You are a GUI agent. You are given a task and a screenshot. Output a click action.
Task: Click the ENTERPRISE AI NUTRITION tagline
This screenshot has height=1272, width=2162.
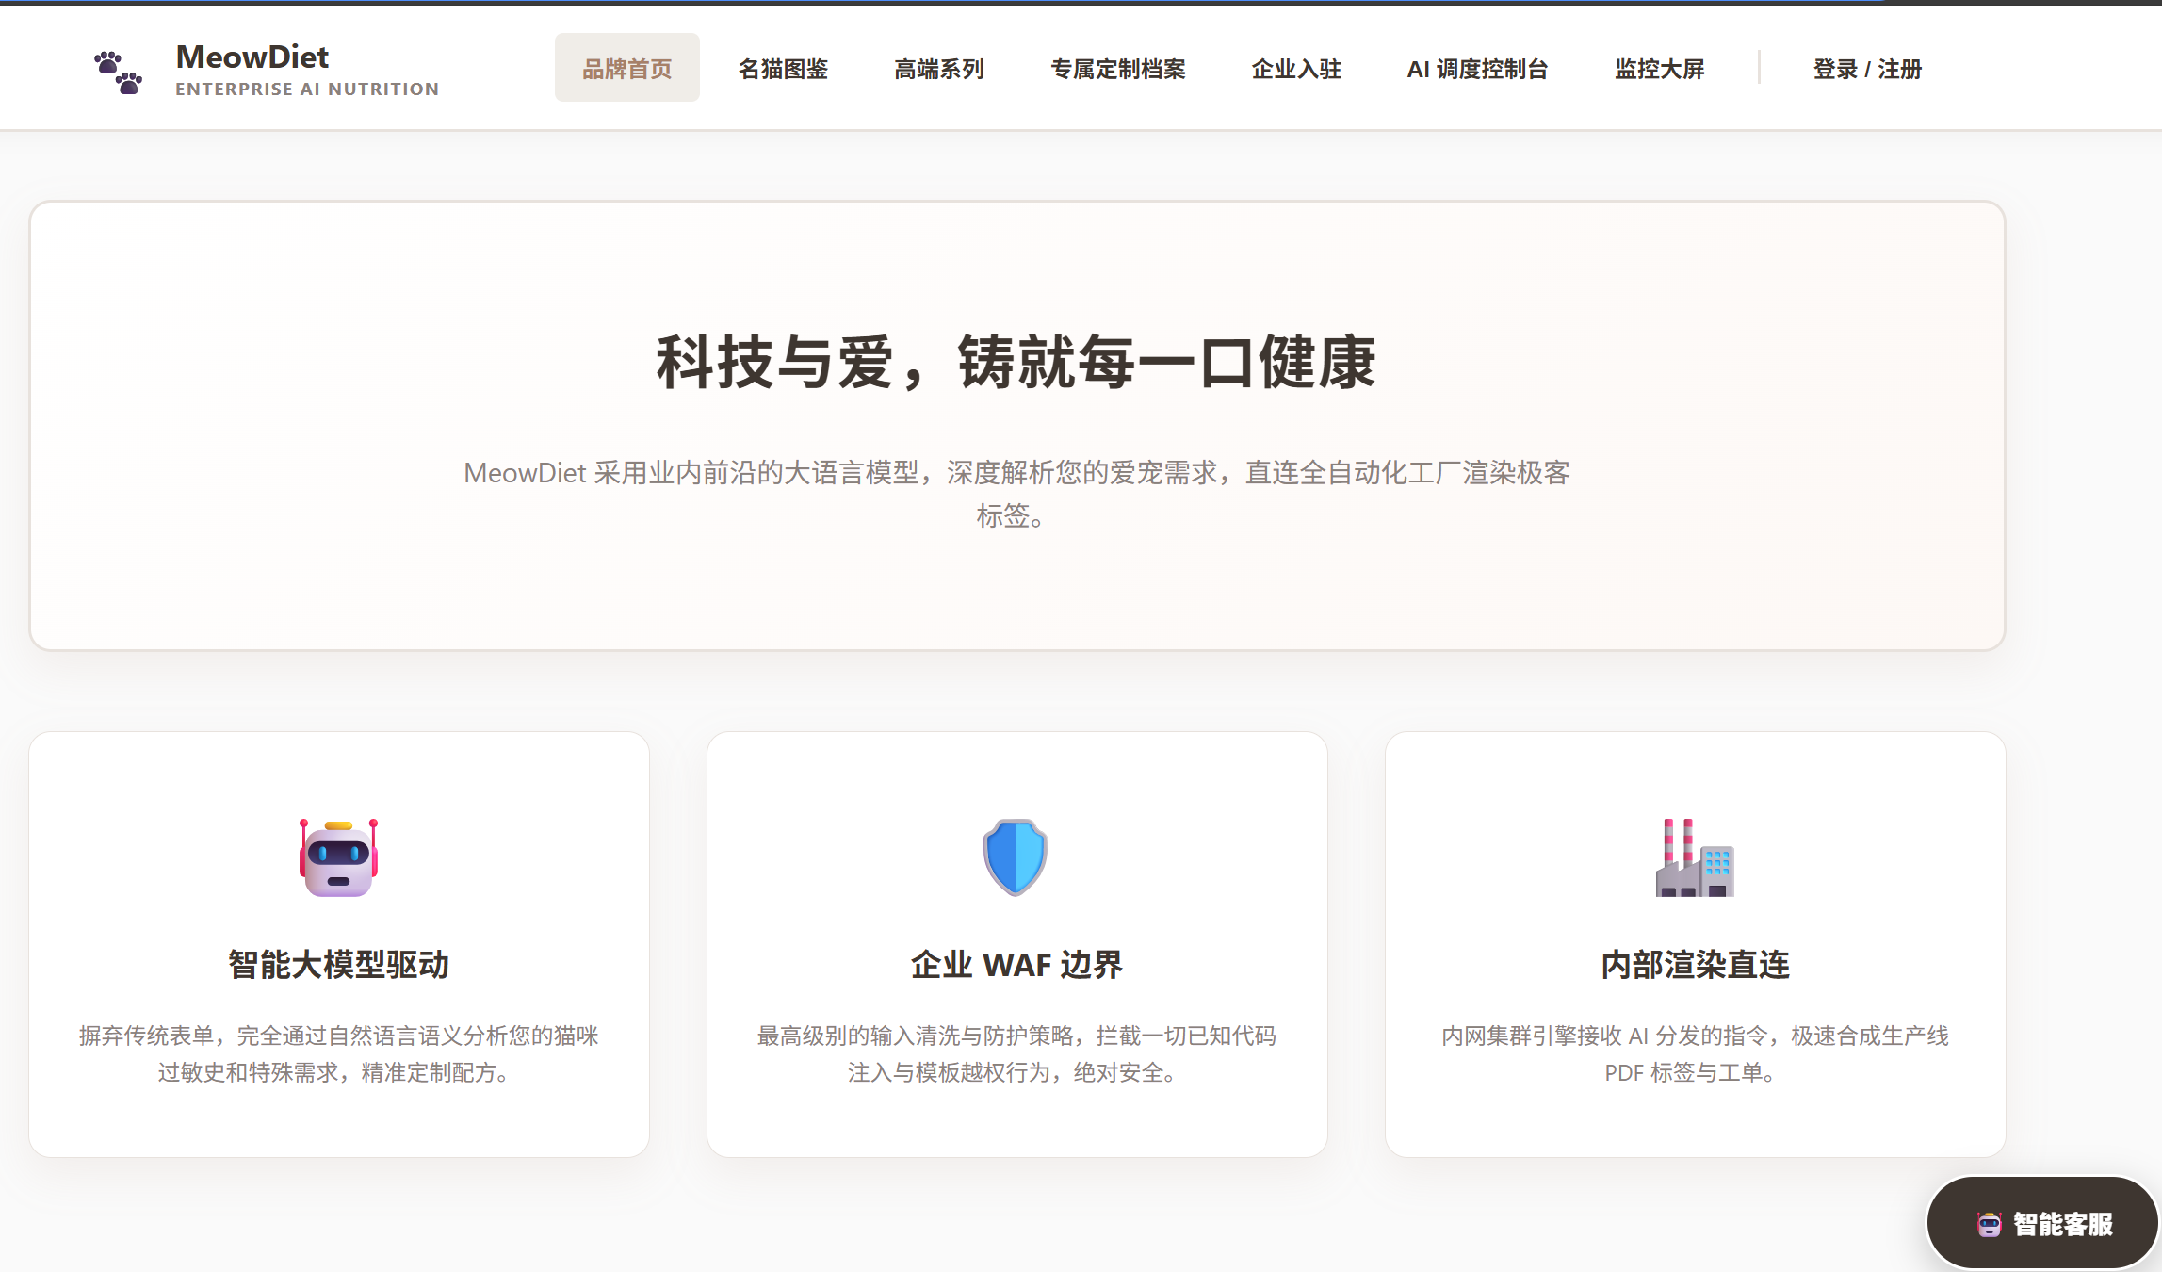[307, 90]
